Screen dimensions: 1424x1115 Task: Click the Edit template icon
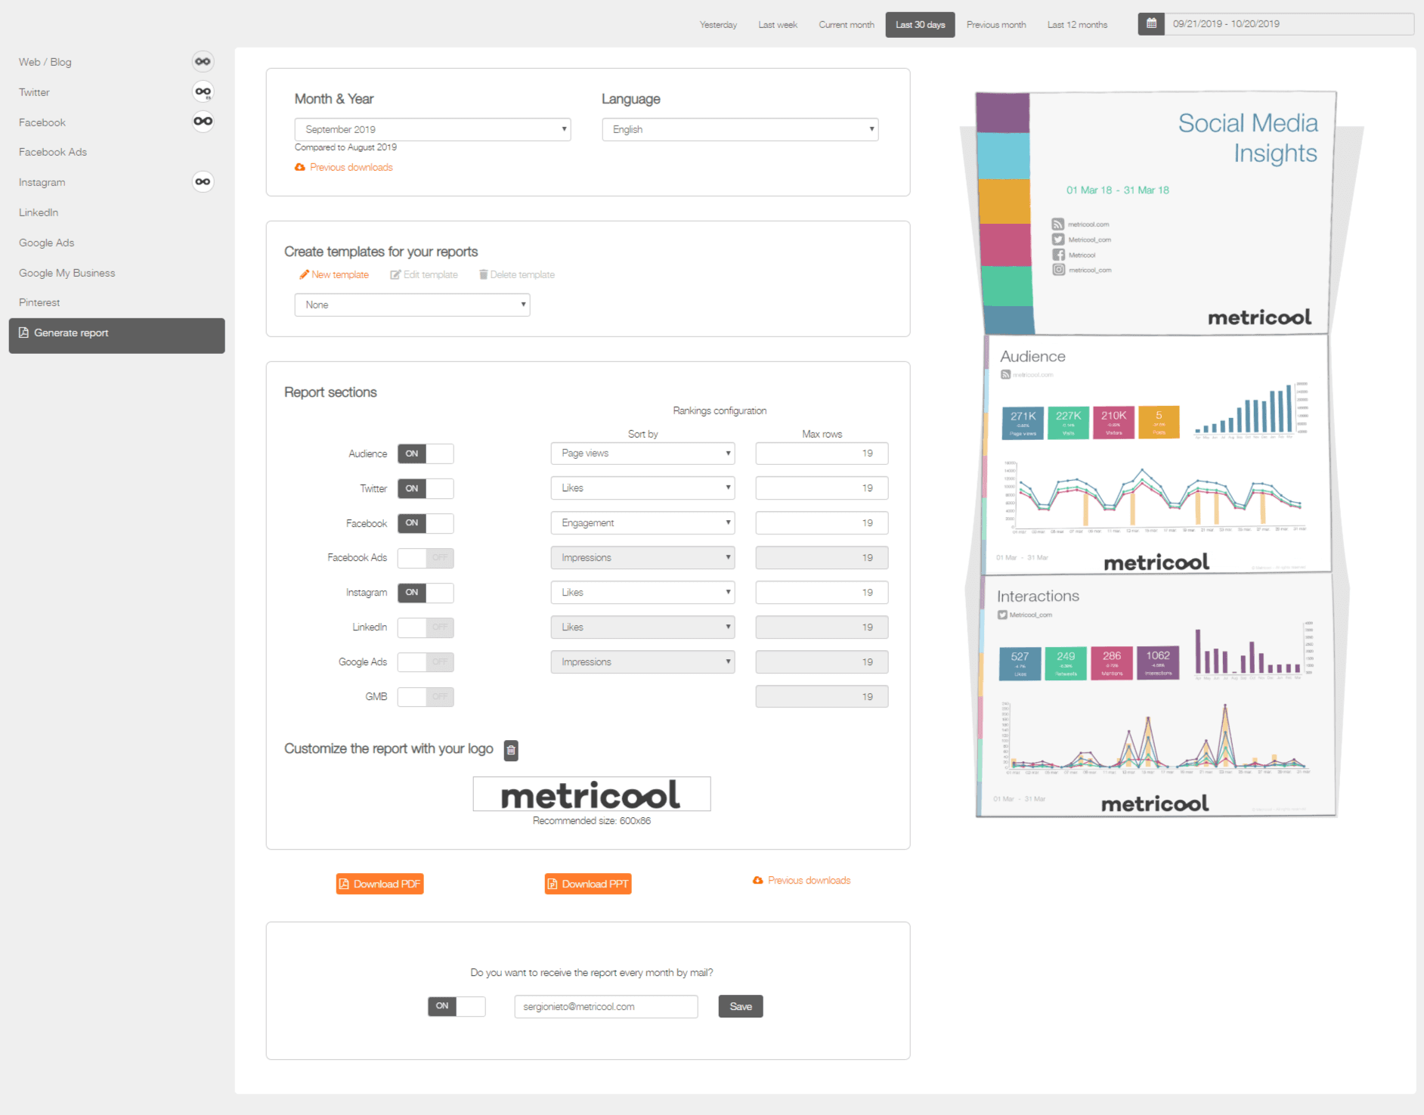tap(395, 274)
